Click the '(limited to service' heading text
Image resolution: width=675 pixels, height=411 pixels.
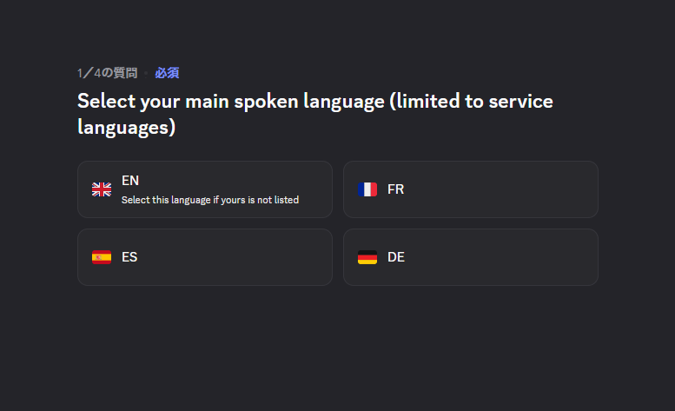[472, 102]
